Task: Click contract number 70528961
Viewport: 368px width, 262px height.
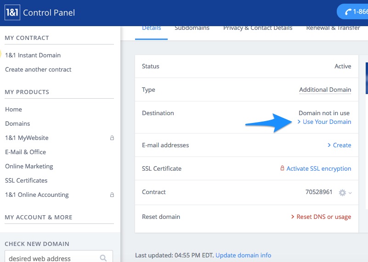Action: 319,192
